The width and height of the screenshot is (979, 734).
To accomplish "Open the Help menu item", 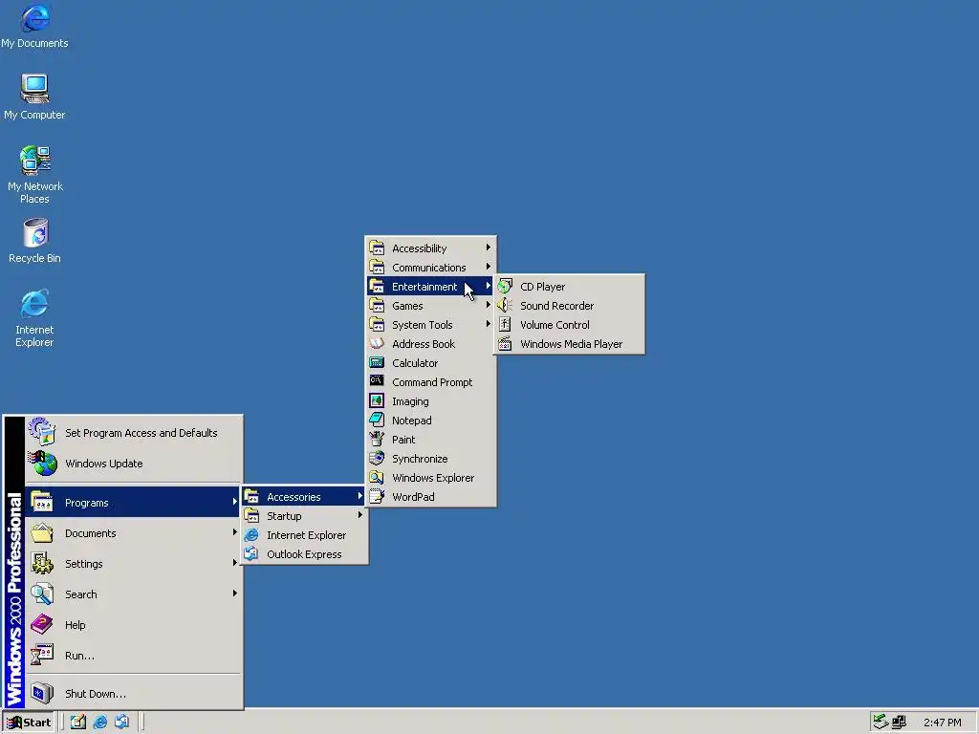I will (133, 625).
